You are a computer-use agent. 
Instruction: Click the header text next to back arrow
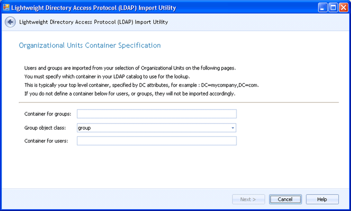93,22
